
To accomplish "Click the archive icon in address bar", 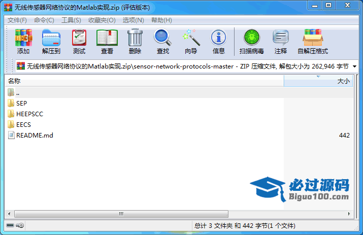I will point(21,66).
